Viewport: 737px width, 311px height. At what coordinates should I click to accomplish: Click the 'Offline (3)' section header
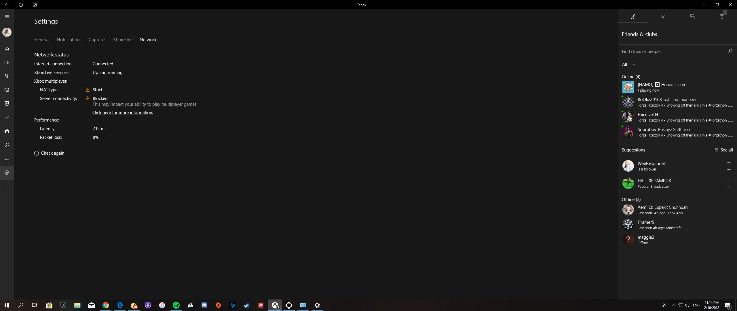point(631,199)
